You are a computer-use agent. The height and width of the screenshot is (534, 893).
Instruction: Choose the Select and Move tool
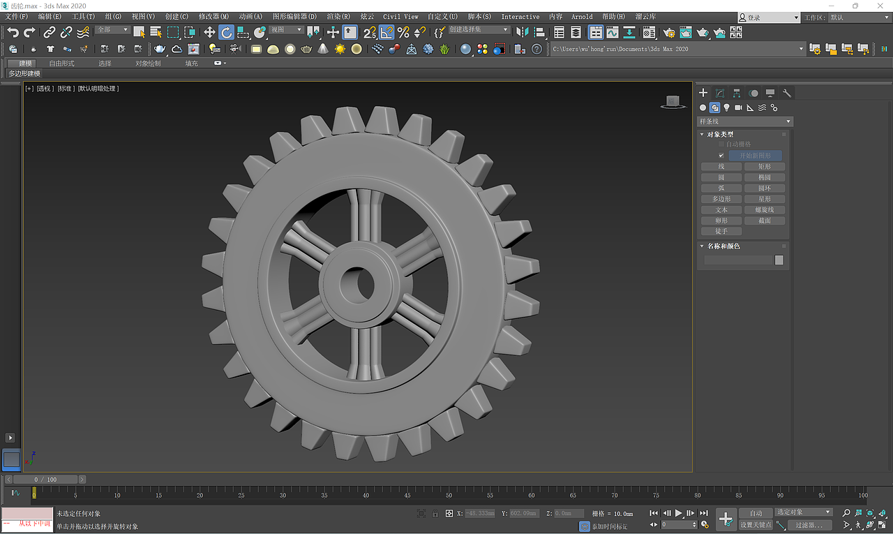point(209,32)
